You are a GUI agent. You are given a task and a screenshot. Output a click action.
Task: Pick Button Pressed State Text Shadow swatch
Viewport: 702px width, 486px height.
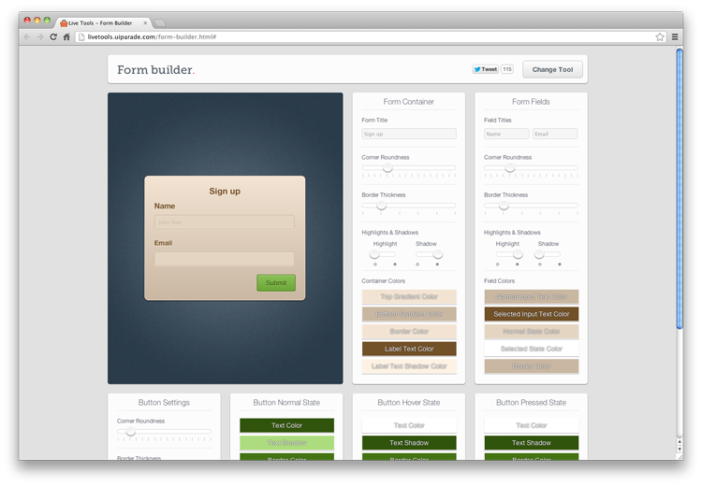pos(531,443)
